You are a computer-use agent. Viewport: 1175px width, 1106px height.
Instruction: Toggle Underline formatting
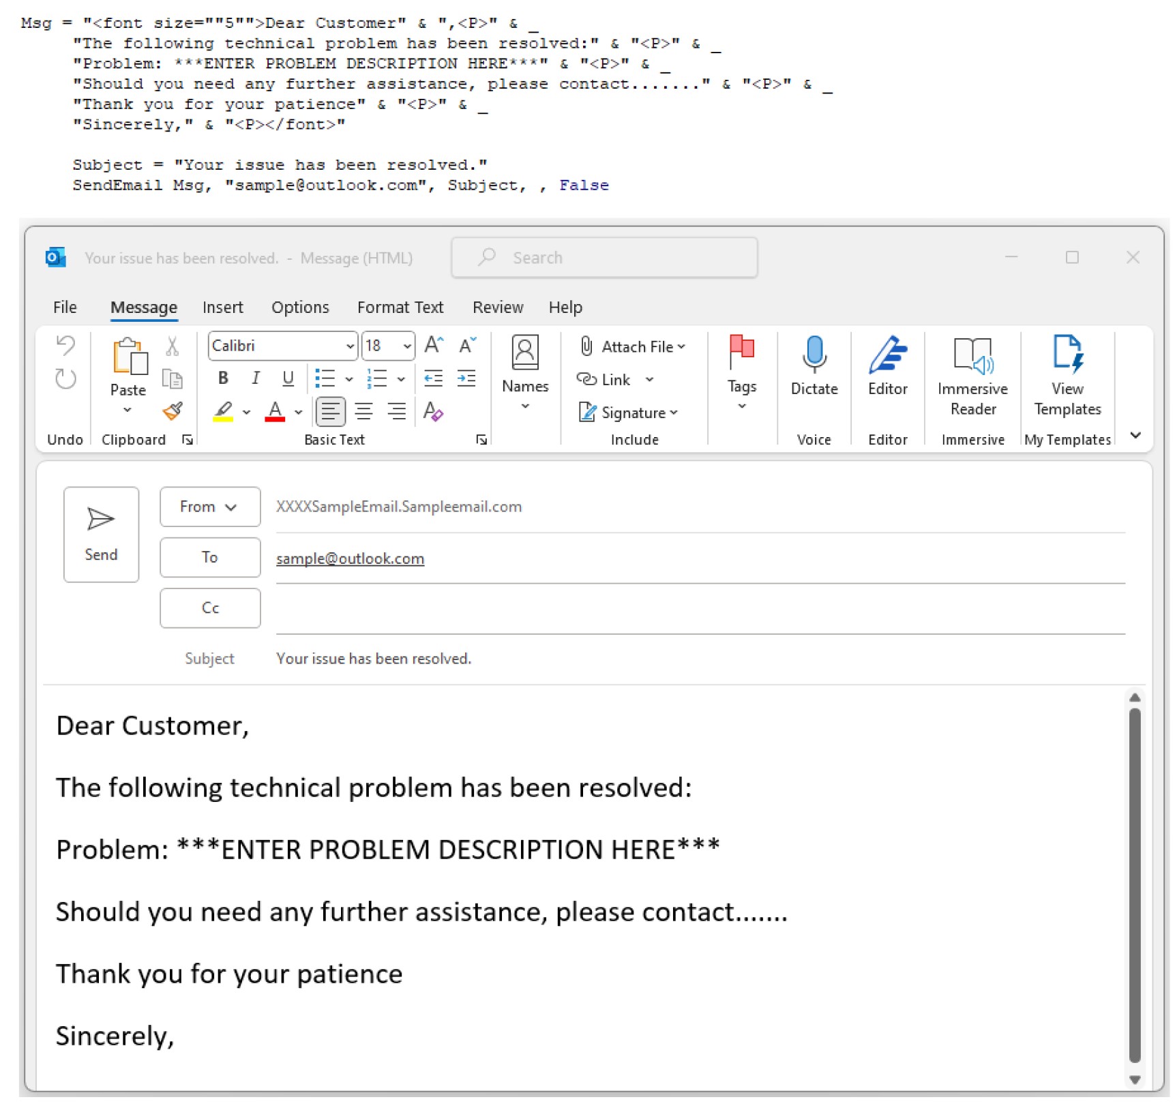click(288, 378)
